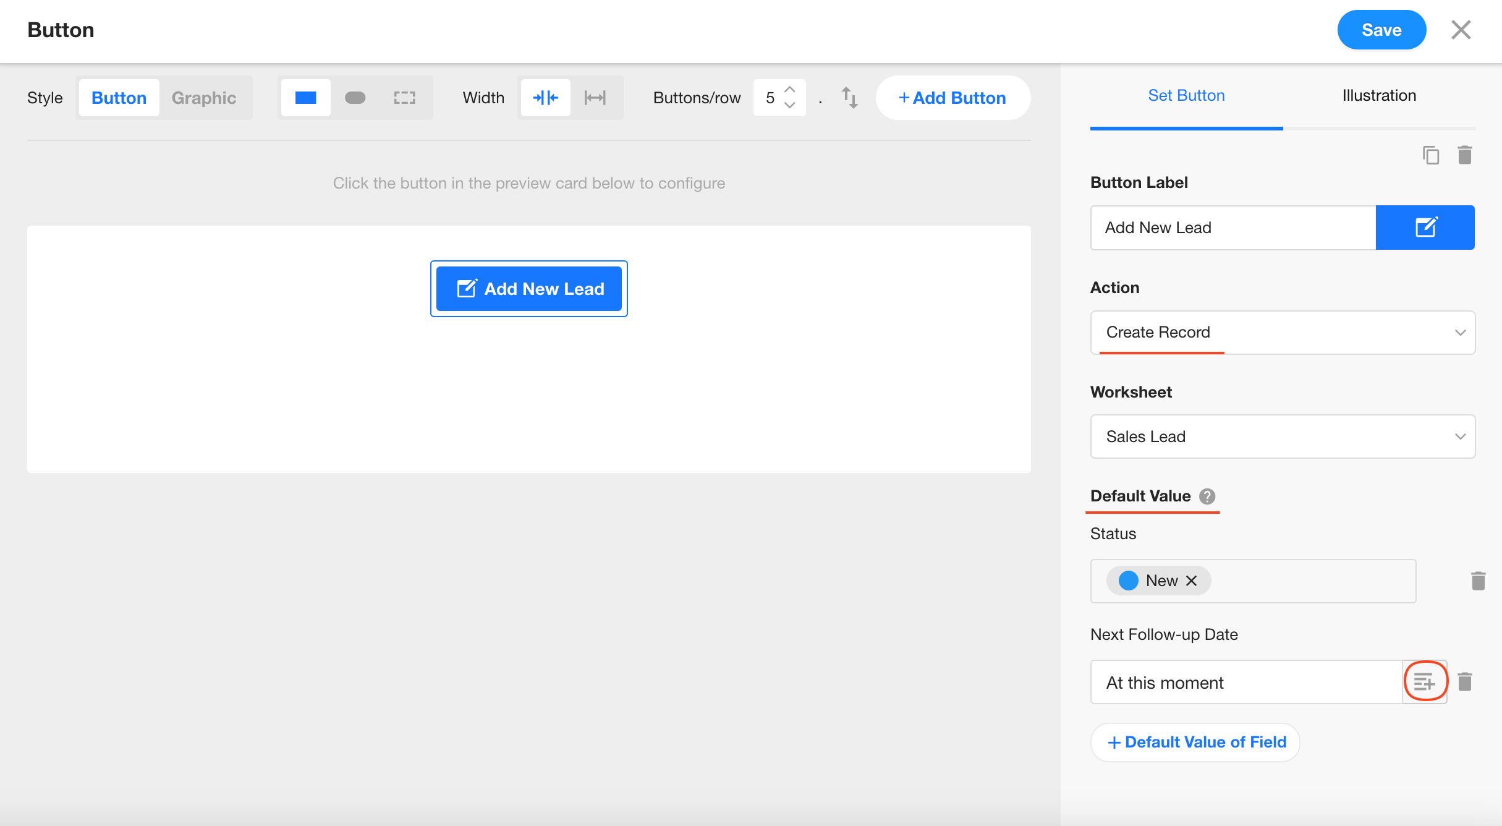Image resolution: width=1502 pixels, height=826 pixels.
Task: Set width to fit content
Action: click(x=545, y=98)
